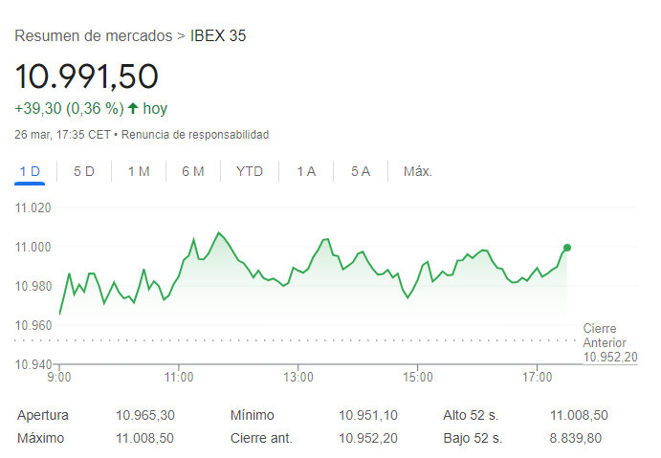Click the 11:00 x-axis label
The height and width of the screenshot is (458, 661).
pyautogui.click(x=179, y=377)
